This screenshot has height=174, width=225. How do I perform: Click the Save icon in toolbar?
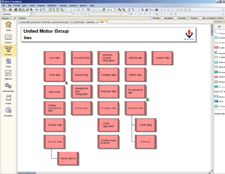click(x=16, y=10)
